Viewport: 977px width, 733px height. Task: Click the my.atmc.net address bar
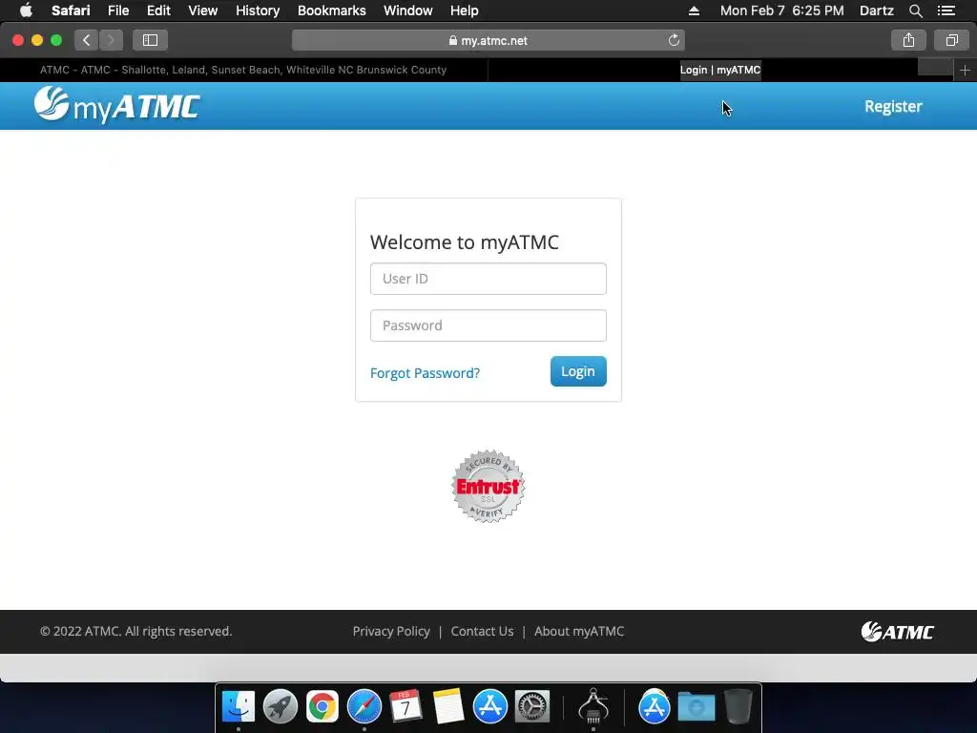(x=488, y=40)
